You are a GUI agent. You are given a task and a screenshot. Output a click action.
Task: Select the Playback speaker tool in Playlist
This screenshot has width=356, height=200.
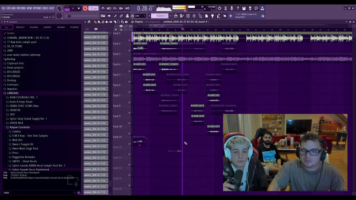pos(126,22)
